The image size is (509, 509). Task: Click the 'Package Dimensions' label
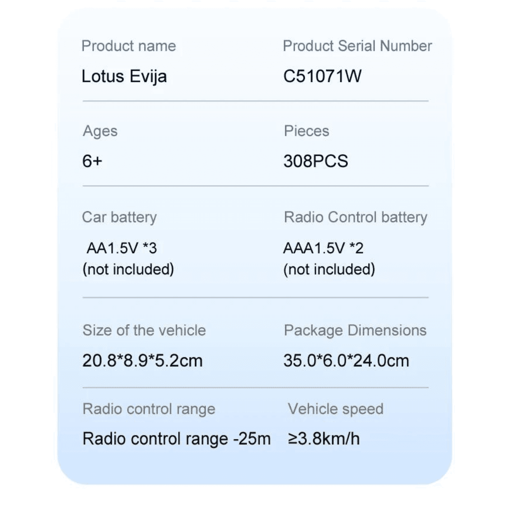tap(355, 330)
